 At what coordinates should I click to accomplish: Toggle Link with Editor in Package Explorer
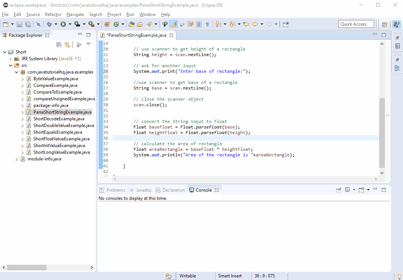click(x=67, y=45)
